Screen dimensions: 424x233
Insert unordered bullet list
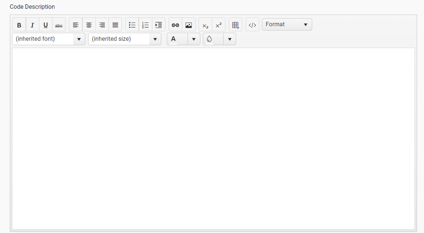click(x=132, y=25)
